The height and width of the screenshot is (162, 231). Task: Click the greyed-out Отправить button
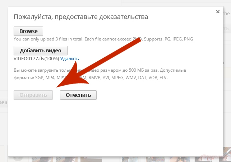click(33, 95)
